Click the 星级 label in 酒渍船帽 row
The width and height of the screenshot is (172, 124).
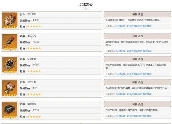pyautogui.click(x=23, y=116)
